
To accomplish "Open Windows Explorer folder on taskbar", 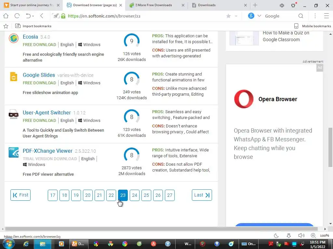I will click(43, 244).
